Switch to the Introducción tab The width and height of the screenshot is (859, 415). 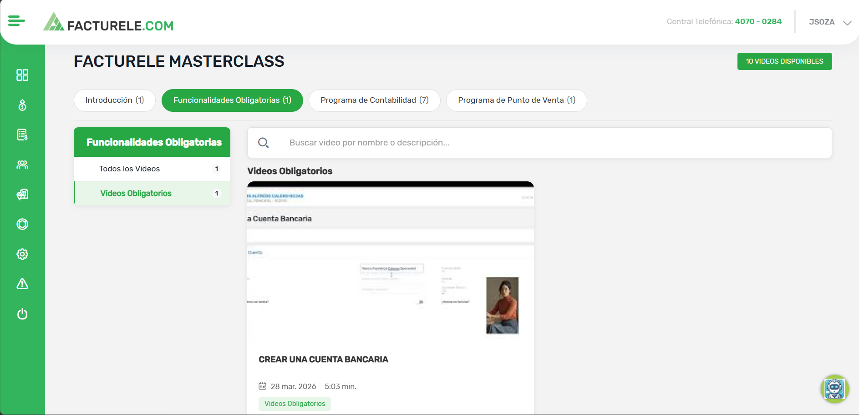pyautogui.click(x=115, y=100)
